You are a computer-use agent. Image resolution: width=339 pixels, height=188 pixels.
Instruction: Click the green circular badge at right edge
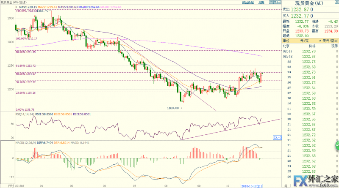(x=337, y=146)
